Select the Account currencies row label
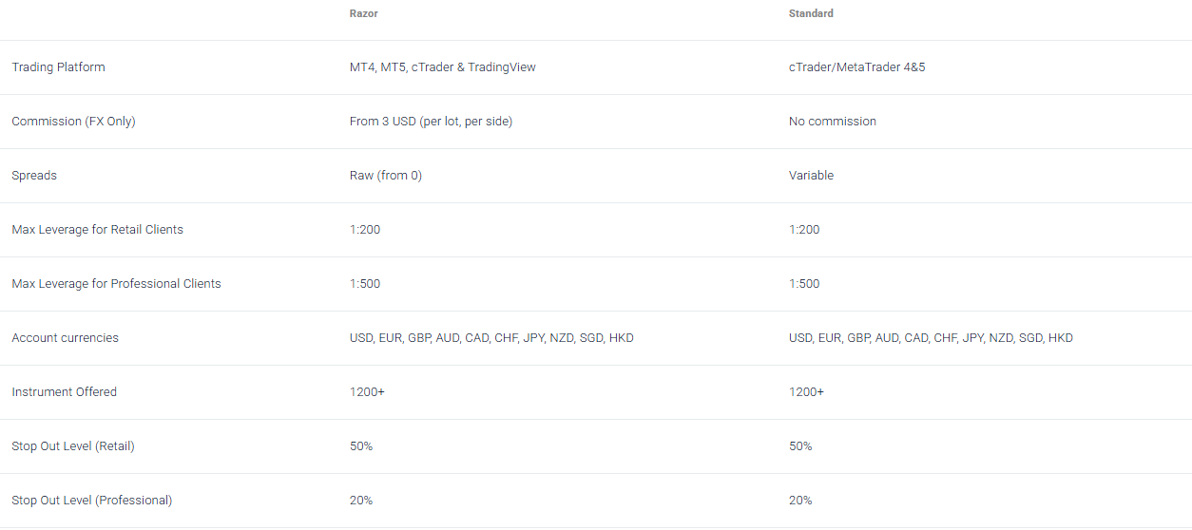This screenshot has height=530, width=1192. tap(65, 338)
